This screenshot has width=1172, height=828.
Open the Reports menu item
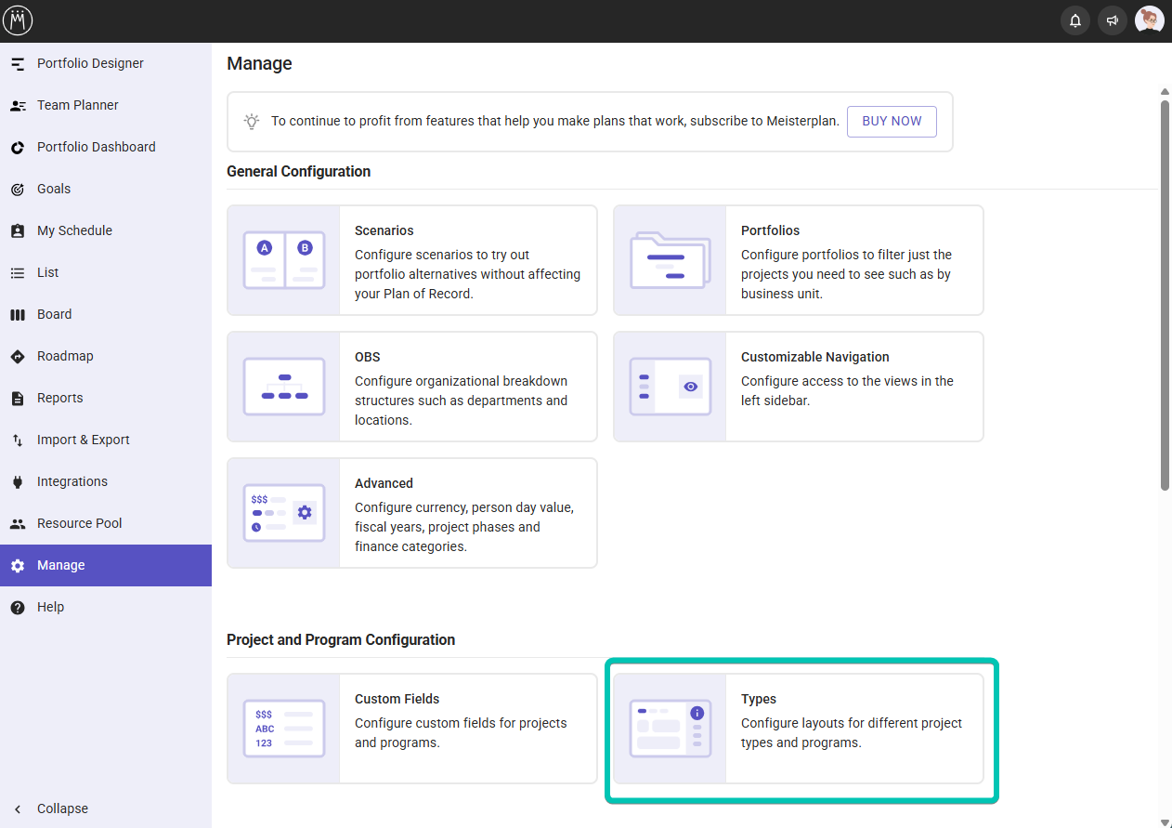point(59,398)
